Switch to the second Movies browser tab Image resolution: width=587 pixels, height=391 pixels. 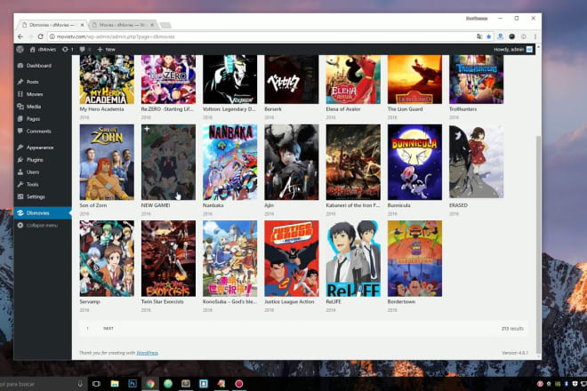[x=122, y=25]
